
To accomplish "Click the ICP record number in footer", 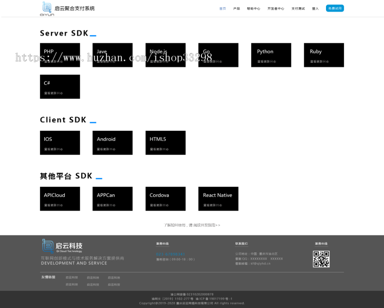I will click(x=214, y=299).
